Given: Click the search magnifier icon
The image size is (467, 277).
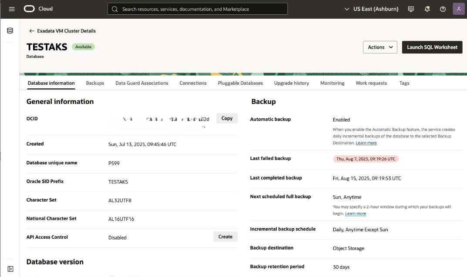Looking at the screenshot, I should [x=114, y=9].
